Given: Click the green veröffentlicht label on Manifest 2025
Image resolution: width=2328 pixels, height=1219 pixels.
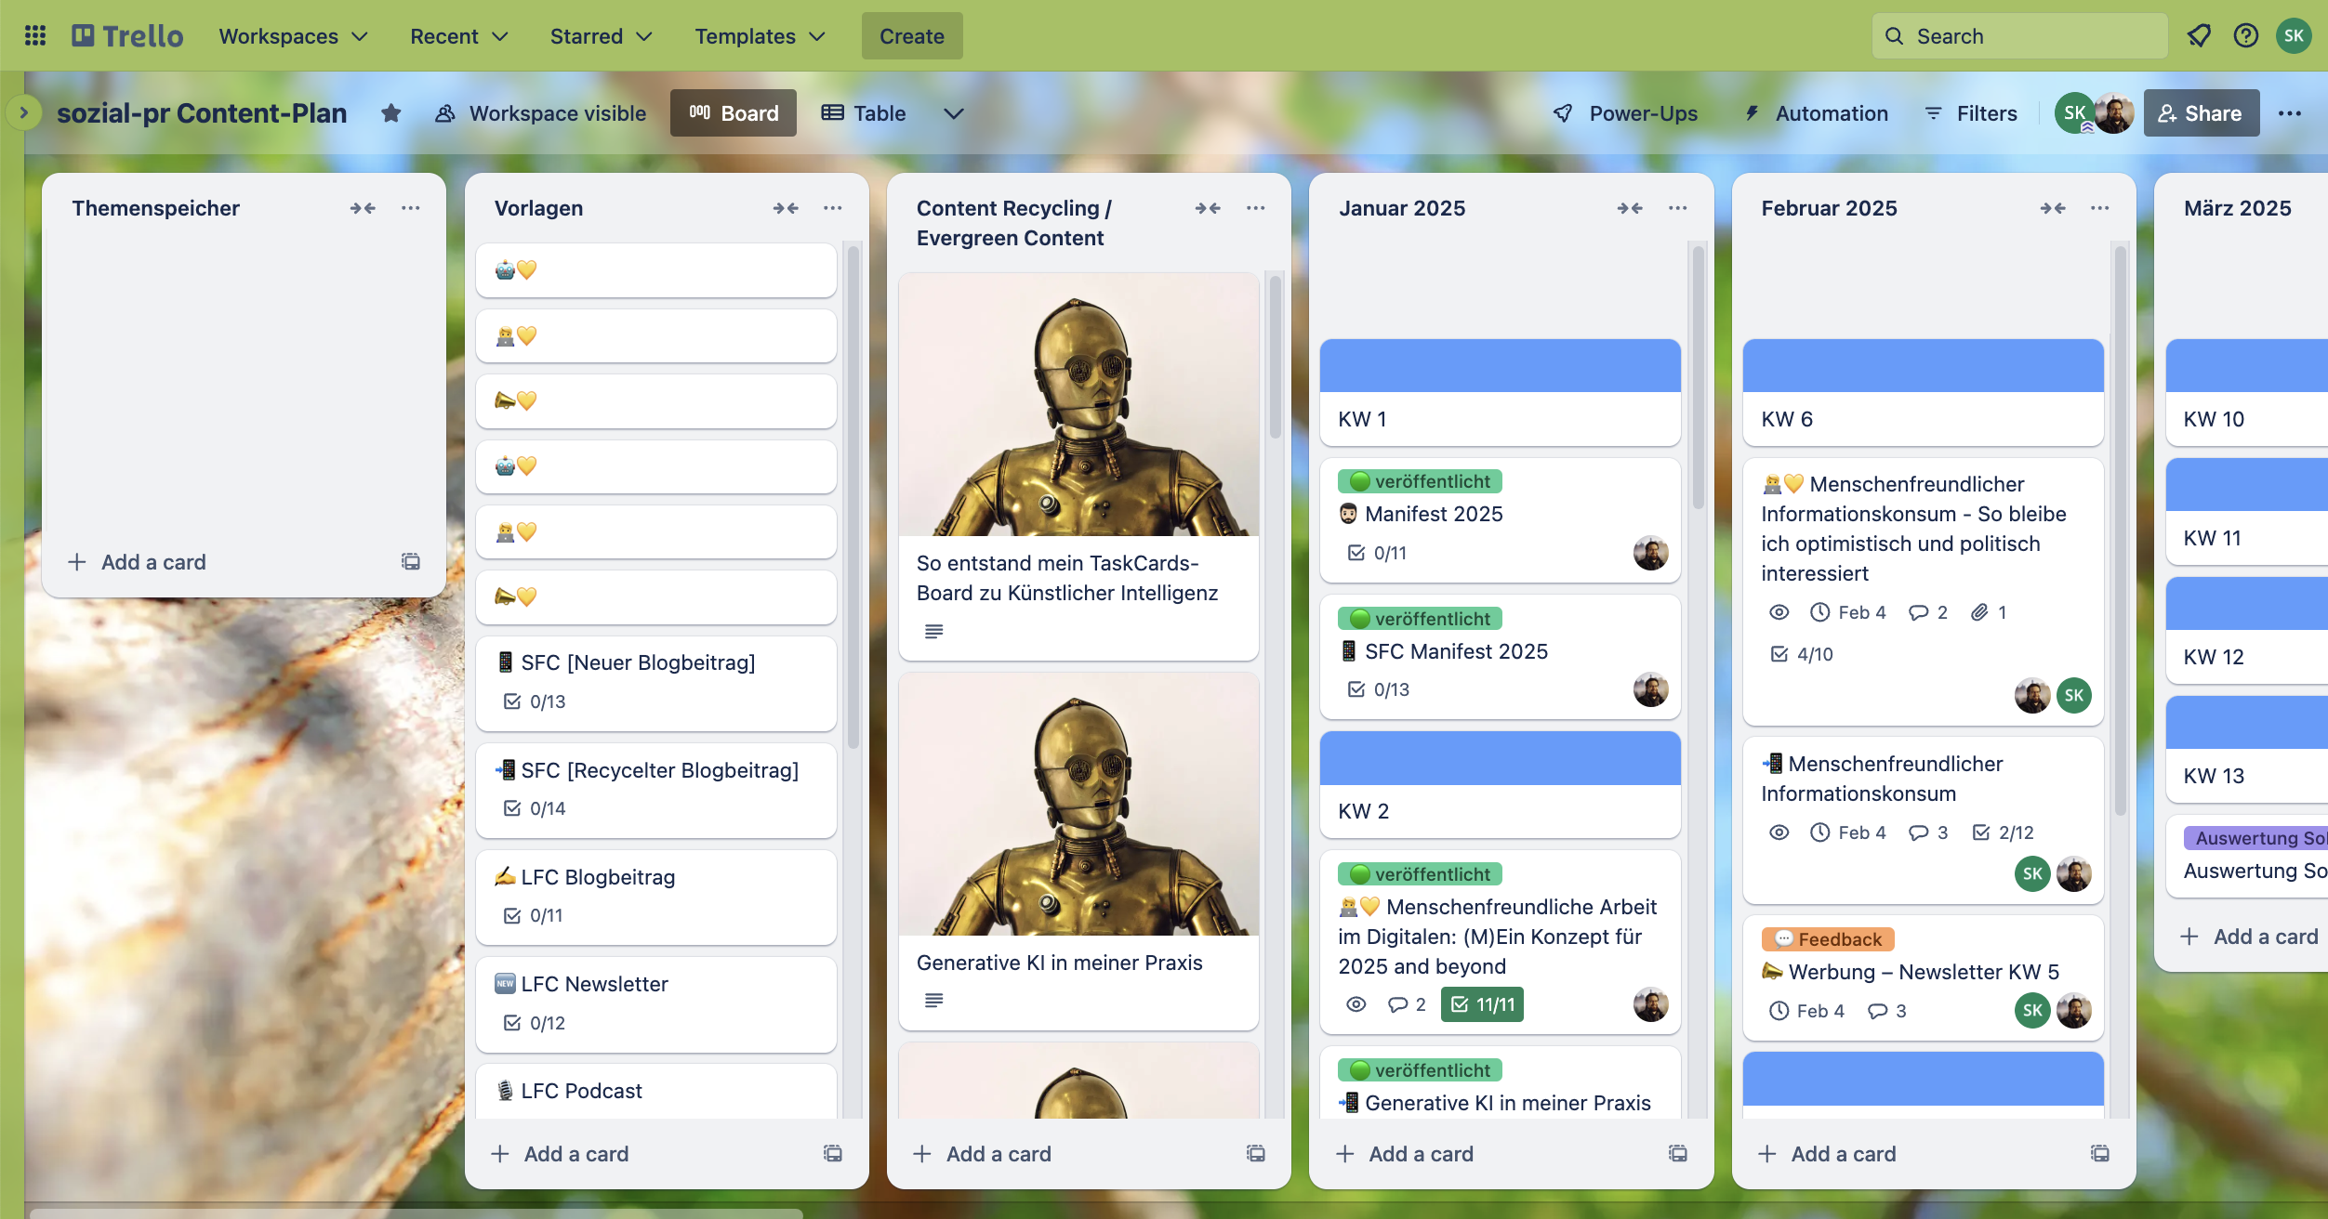Looking at the screenshot, I should click(x=1420, y=481).
